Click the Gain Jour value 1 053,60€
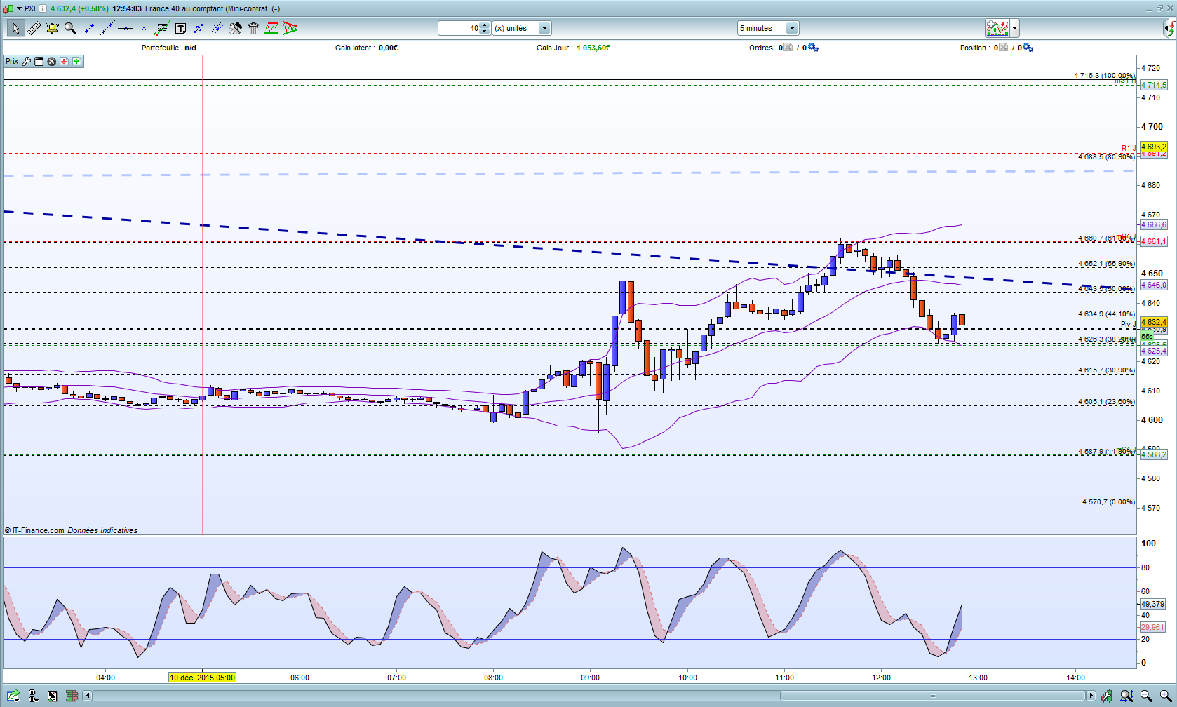This screenshot has height=707, width=1177. tap(593, 48)
